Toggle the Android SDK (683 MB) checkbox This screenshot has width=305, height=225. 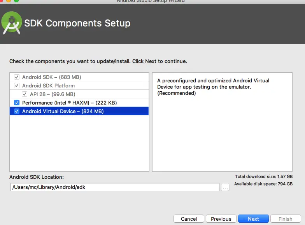17,77
